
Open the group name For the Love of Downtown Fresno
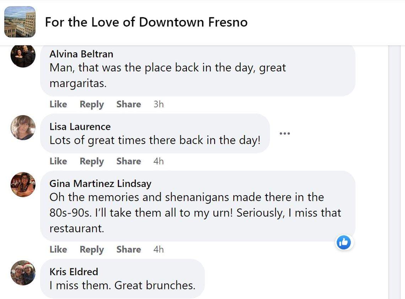[x=146, y=22]
